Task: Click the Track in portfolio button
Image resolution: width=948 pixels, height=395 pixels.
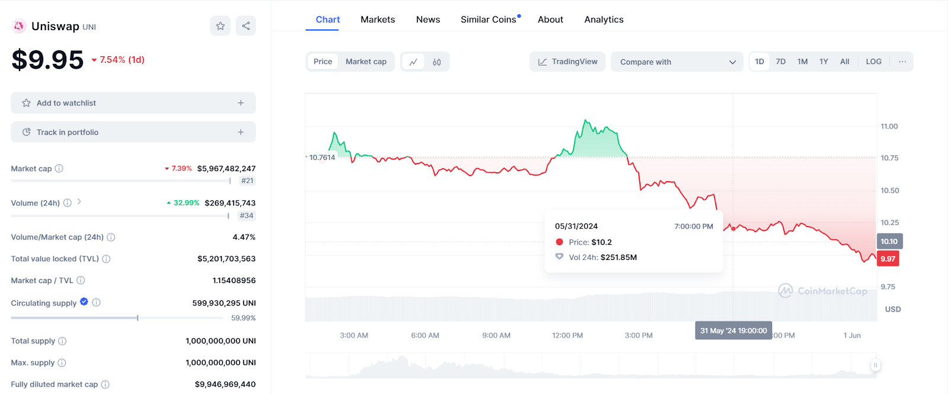Action: (133, 132)
